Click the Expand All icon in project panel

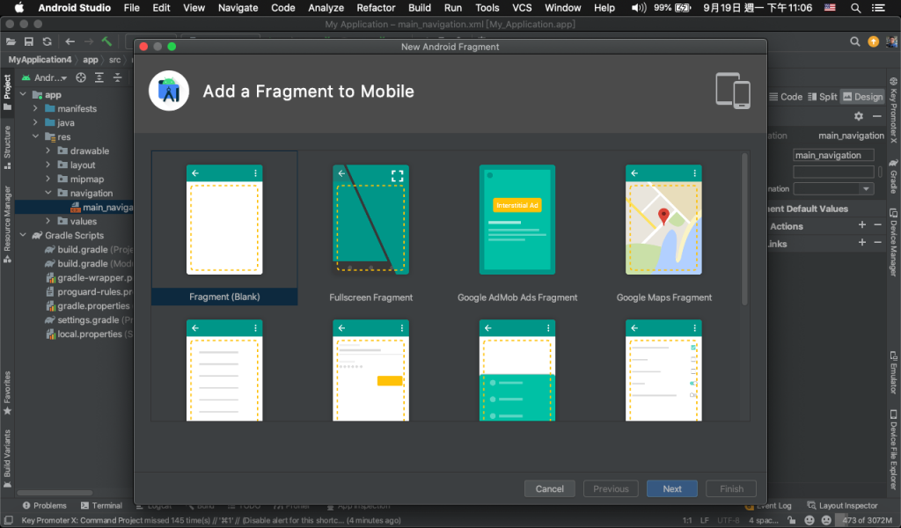click(x=99, y=77)
